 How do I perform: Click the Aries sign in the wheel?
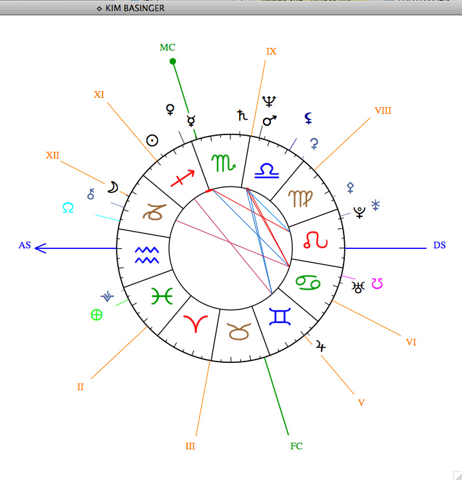pyautogui.click(x=196, y=324)
